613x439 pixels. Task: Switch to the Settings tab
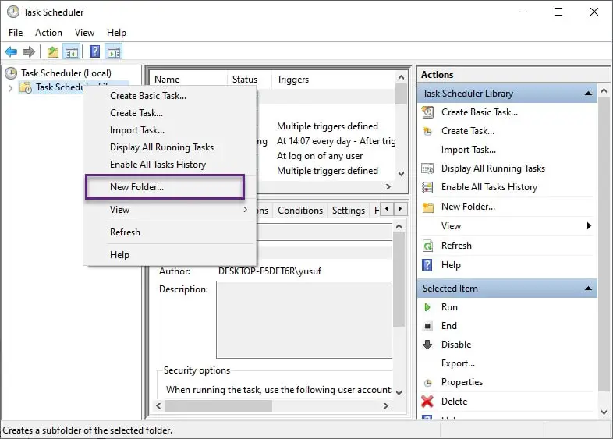point(349,211)
